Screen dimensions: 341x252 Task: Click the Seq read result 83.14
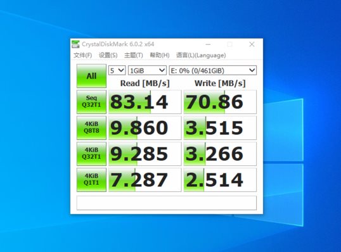pyautogui.click(x=145, y=102)
